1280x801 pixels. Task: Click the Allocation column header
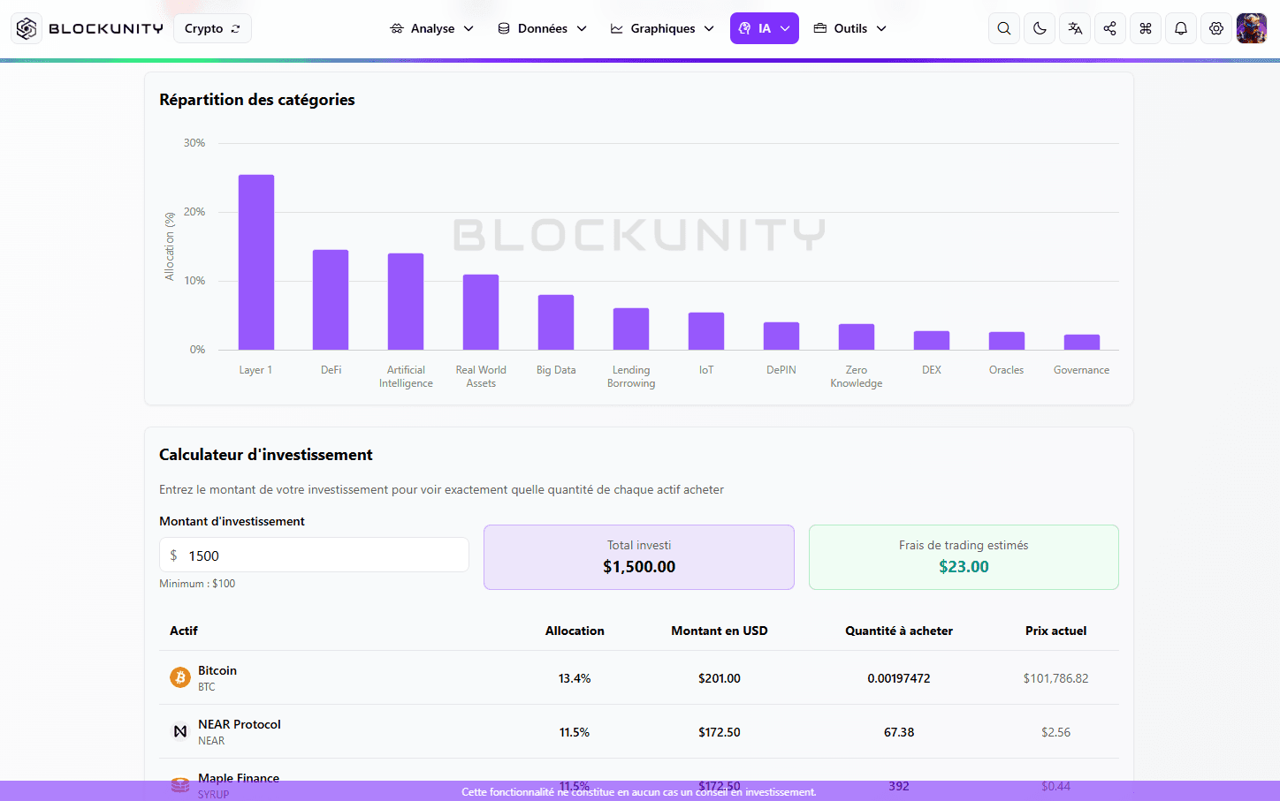point(575,631)
